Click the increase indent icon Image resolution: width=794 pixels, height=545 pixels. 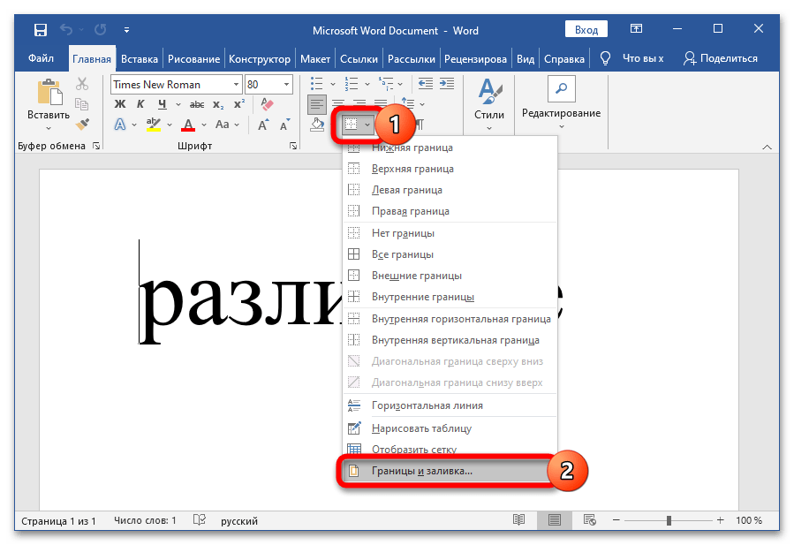point(447,84)
